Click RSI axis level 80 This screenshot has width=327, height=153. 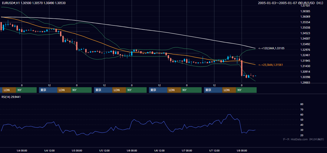[302, 104]
